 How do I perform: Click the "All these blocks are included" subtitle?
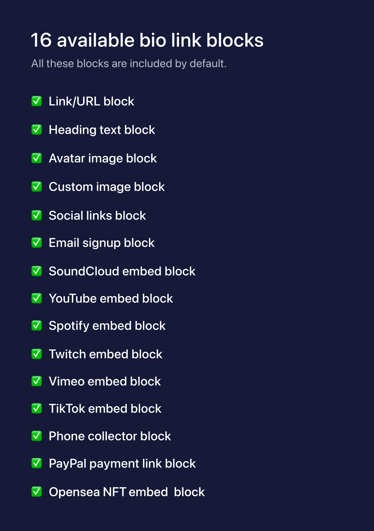point(129,64)
